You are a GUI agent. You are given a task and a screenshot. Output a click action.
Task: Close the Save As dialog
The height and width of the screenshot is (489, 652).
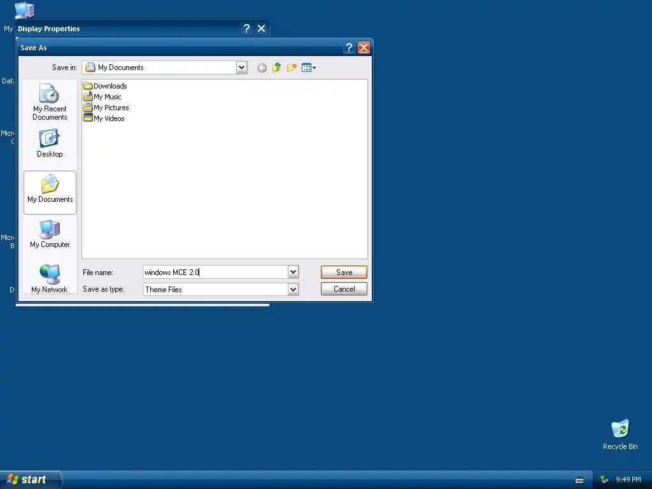364,48
